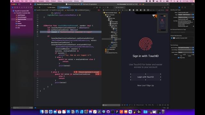The height and width of the screenshot is (115, 205).
Task: Open the Source Control menu
Action: click(68, 1)
